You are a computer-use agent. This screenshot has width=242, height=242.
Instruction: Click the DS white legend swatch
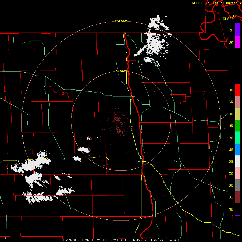click(237, 161)
